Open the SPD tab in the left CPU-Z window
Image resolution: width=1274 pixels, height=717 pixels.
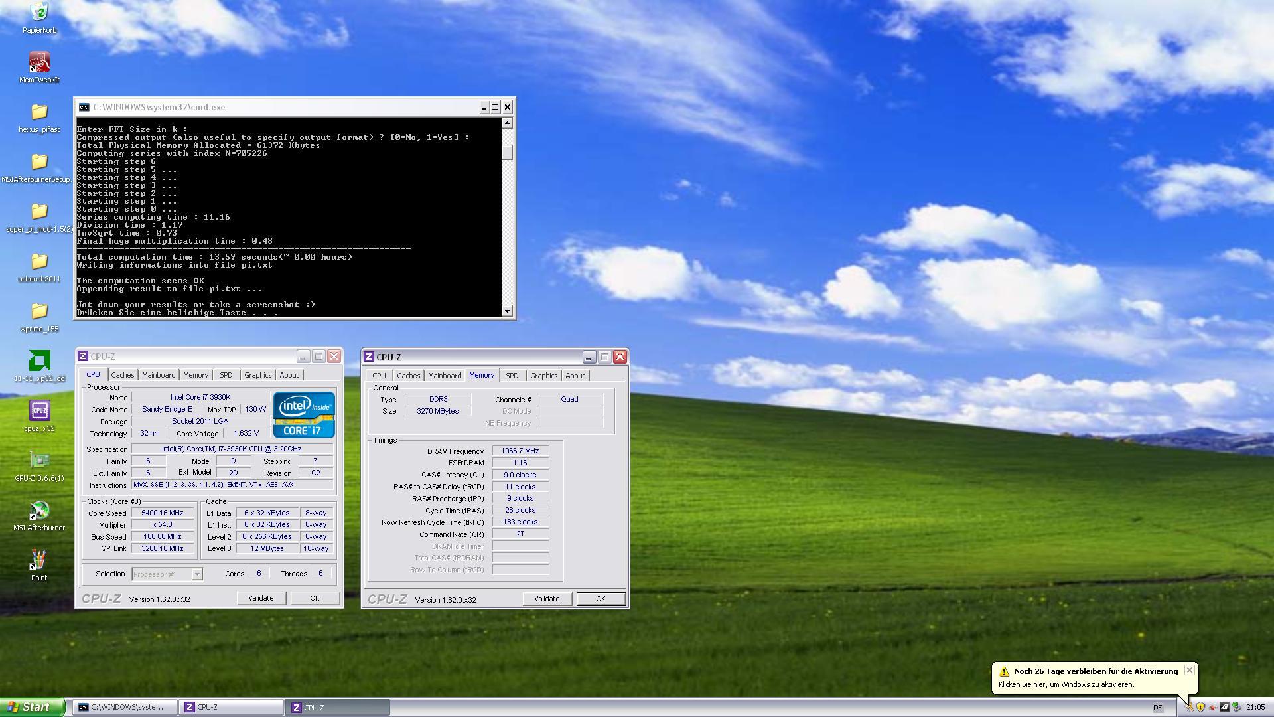click(x=226, y=375)
